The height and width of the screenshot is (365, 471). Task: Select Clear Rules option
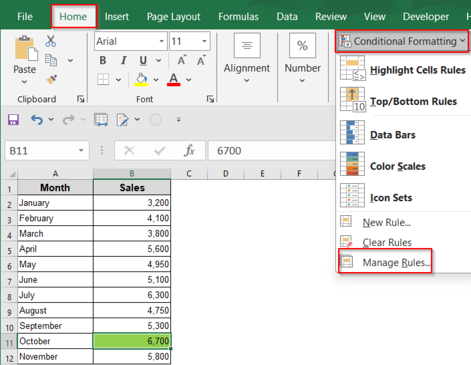pyautogui.click(x=387, y=242)
